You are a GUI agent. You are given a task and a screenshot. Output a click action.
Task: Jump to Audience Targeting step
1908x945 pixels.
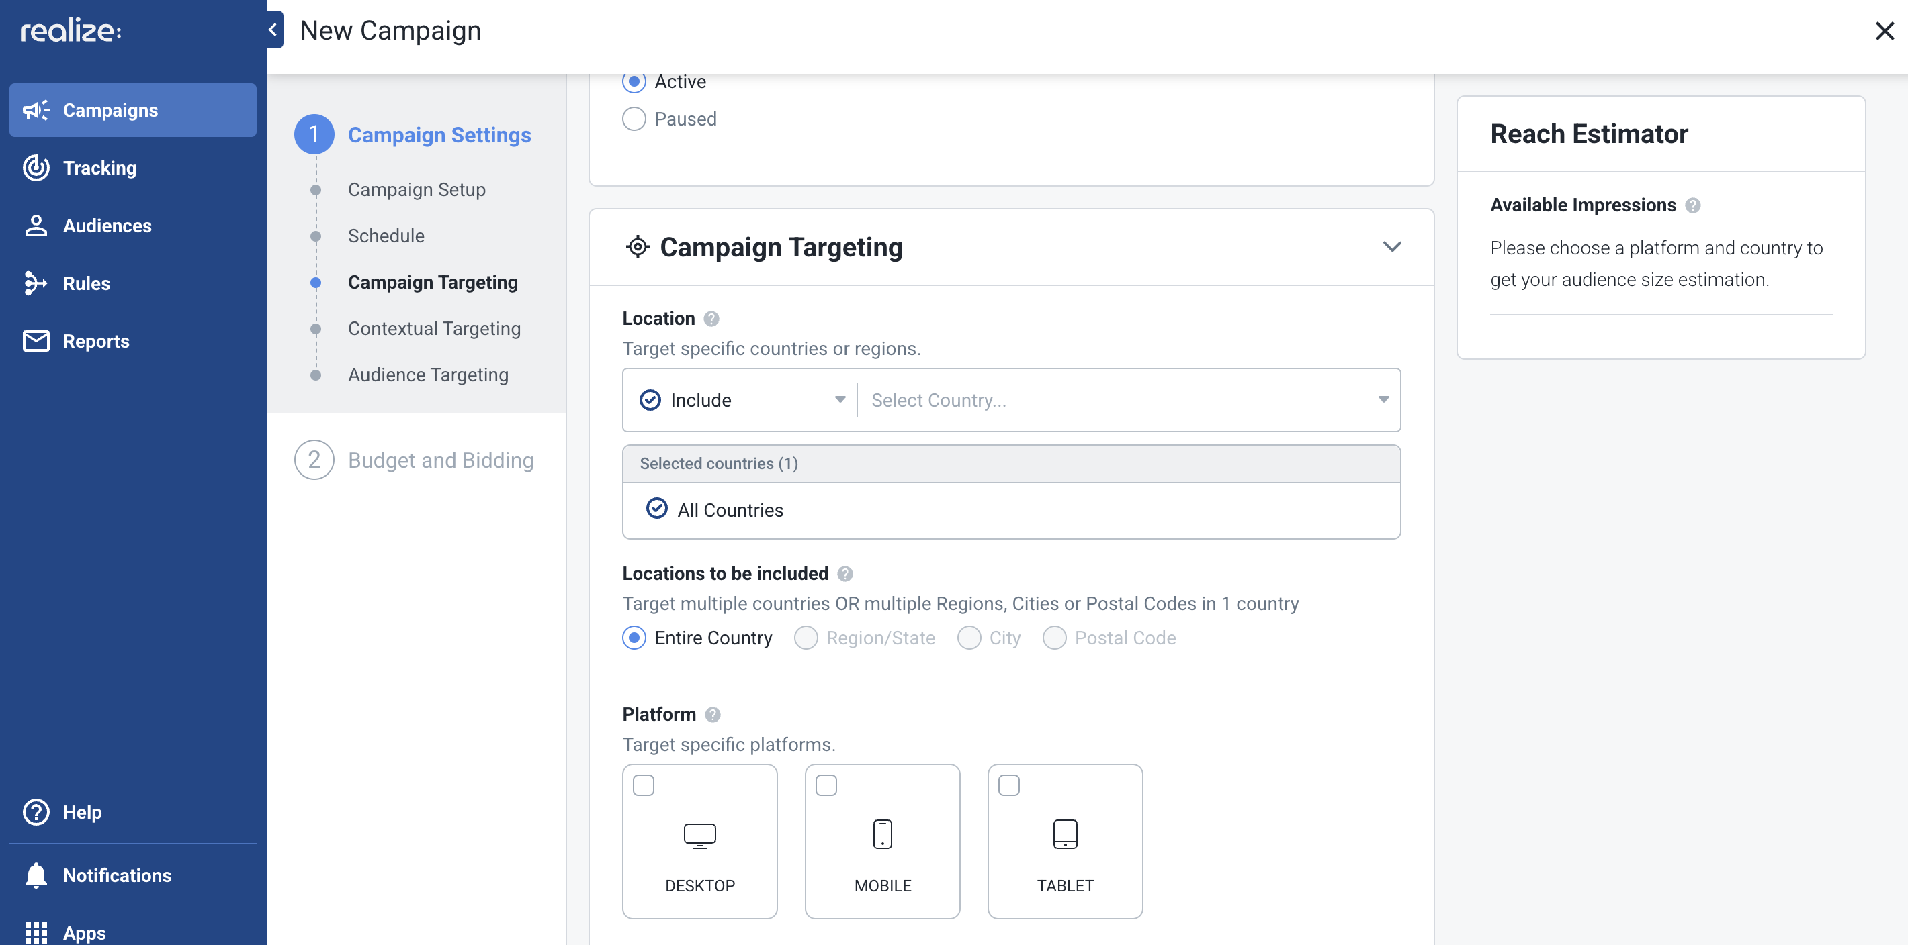[428, 375]
